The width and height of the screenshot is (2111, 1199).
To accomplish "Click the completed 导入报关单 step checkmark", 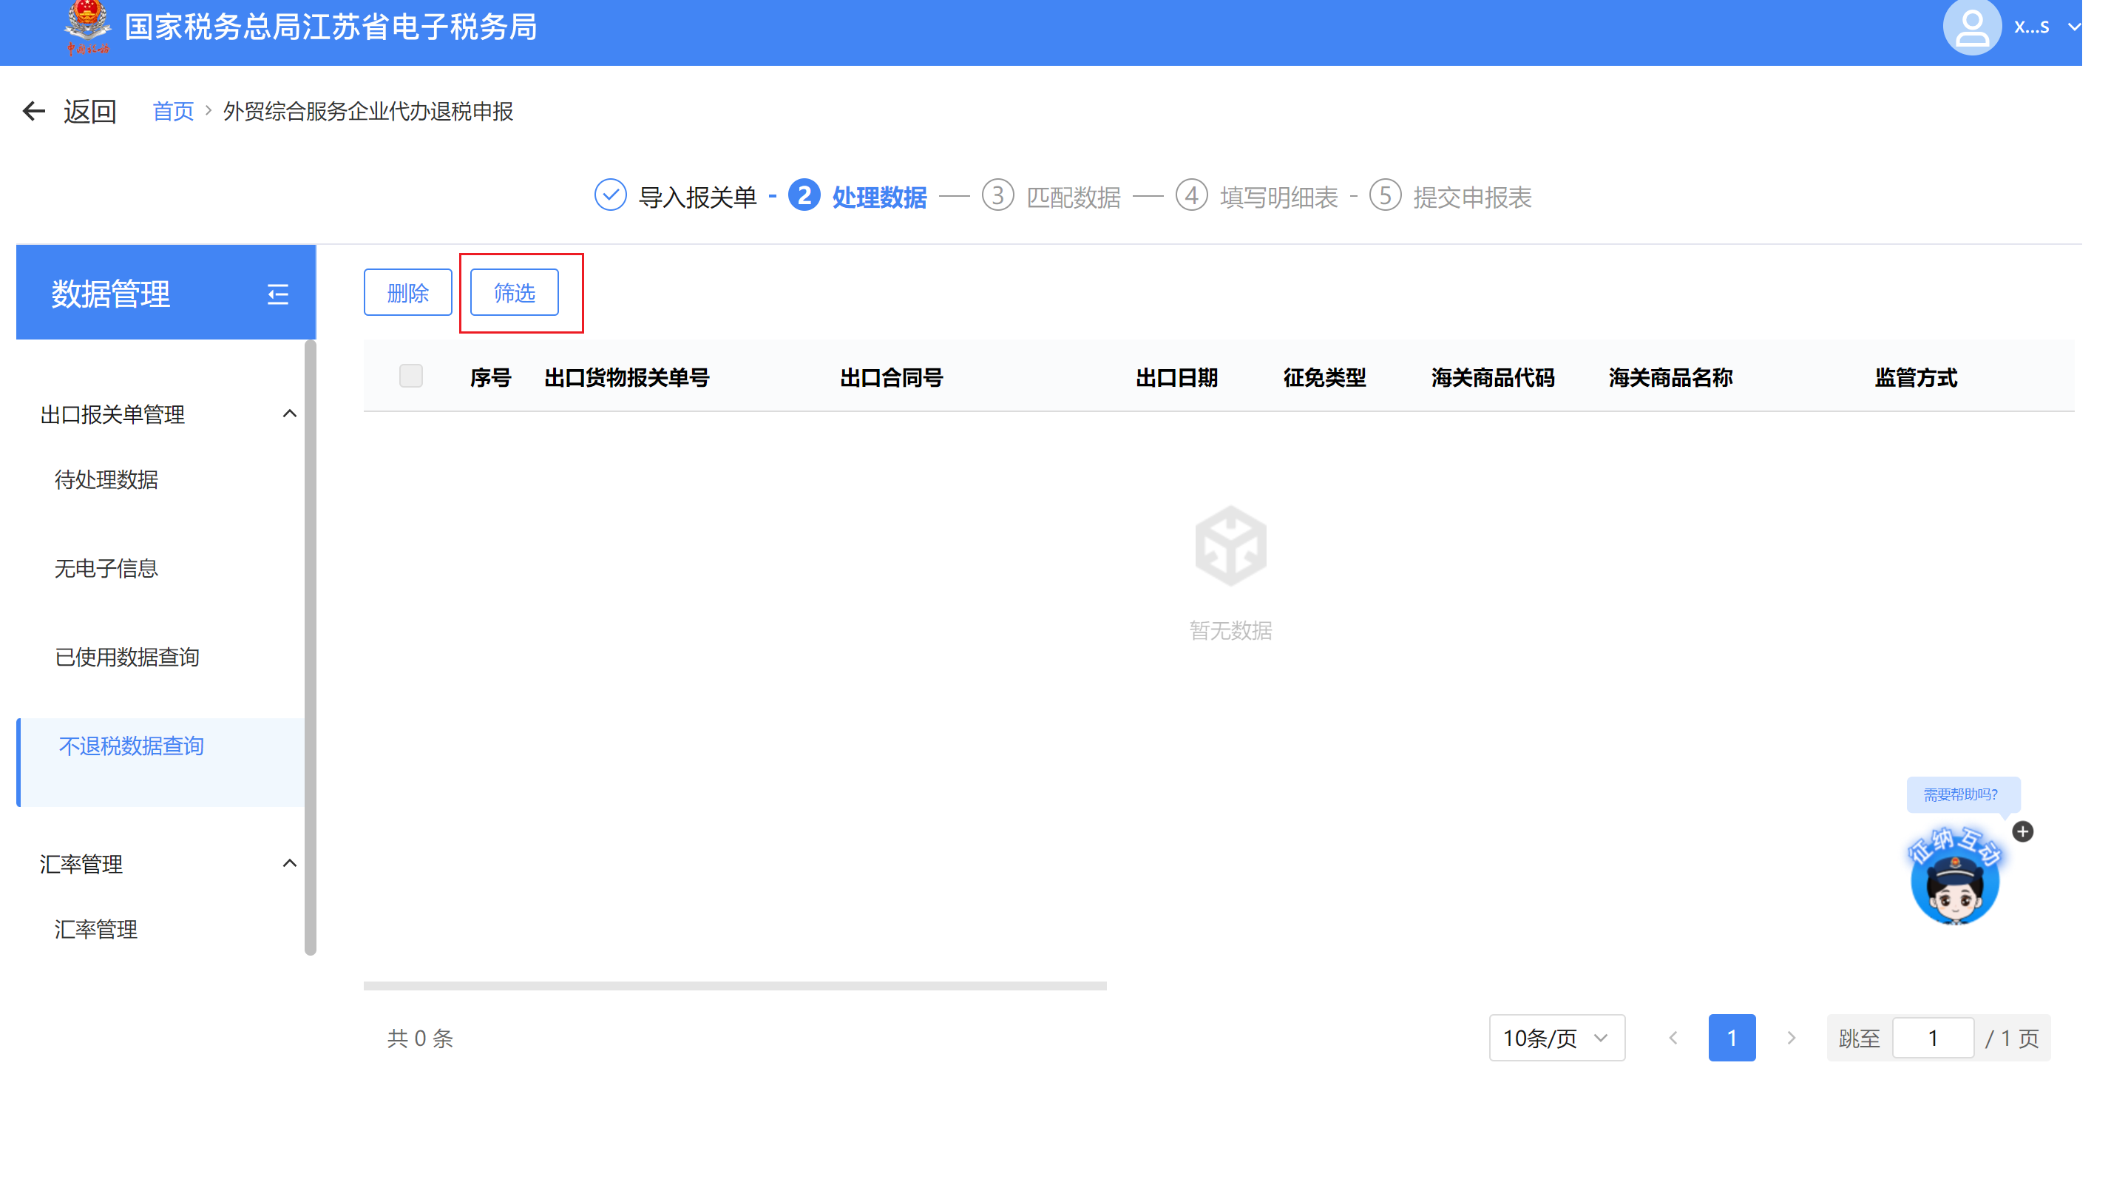I will (610, 196).
